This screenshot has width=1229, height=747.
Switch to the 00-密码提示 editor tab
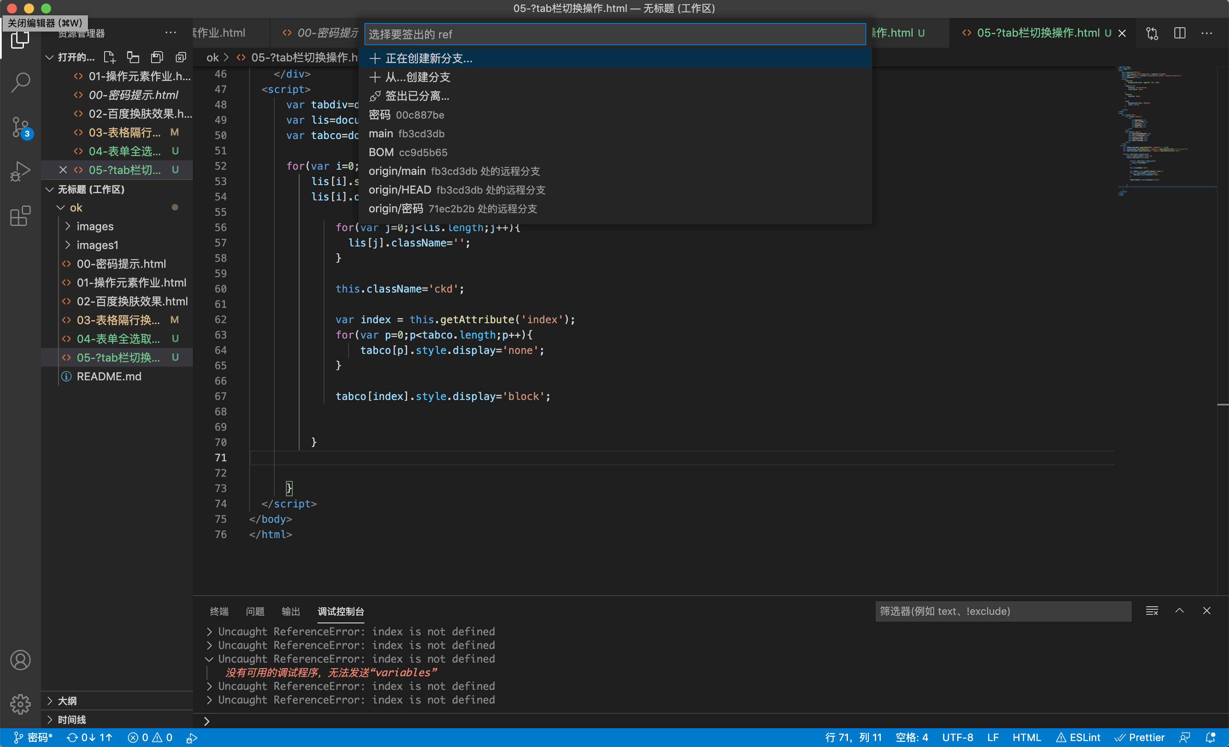click(319, 33)
